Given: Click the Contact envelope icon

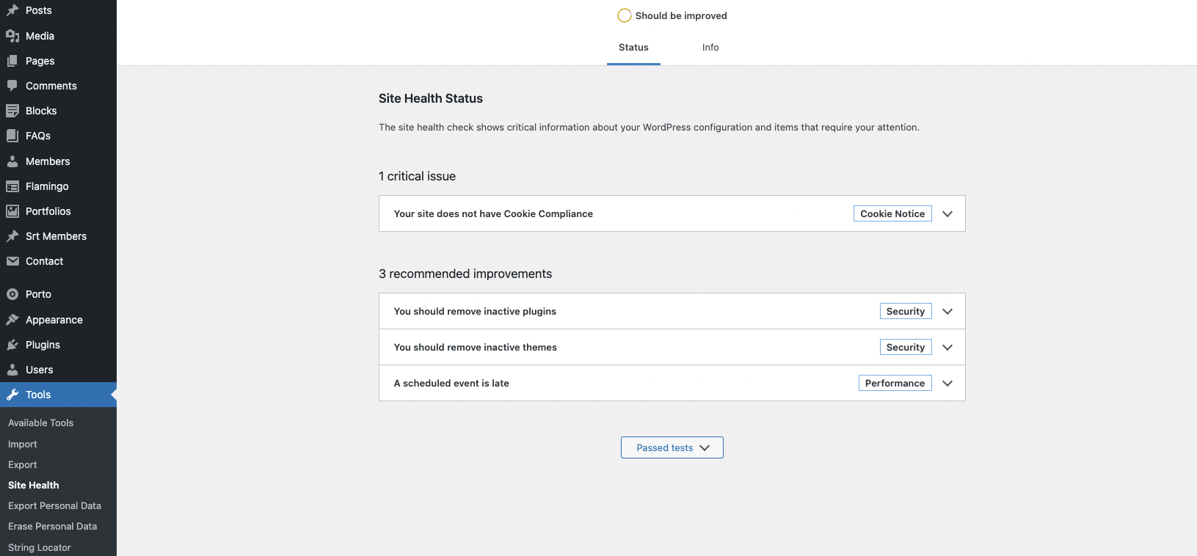Looking at the screenshot, I should click(x=12, y=261).
